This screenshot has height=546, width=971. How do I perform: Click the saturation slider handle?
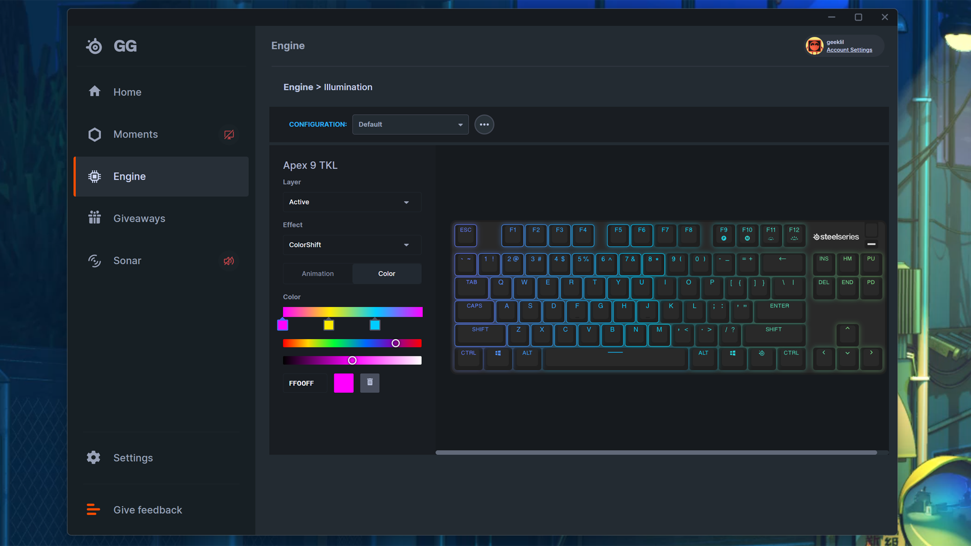[x=352, y=360]
